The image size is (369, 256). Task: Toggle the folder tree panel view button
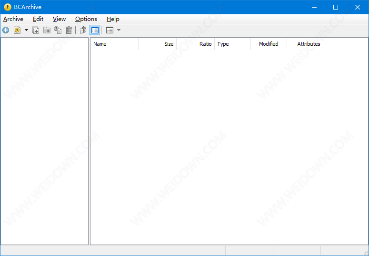[95, 30]
